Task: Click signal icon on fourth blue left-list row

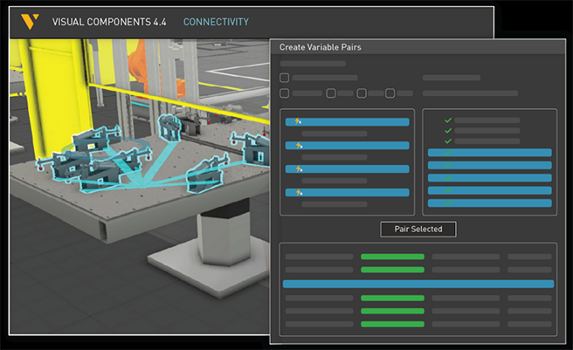Action: tap(299, 193)
